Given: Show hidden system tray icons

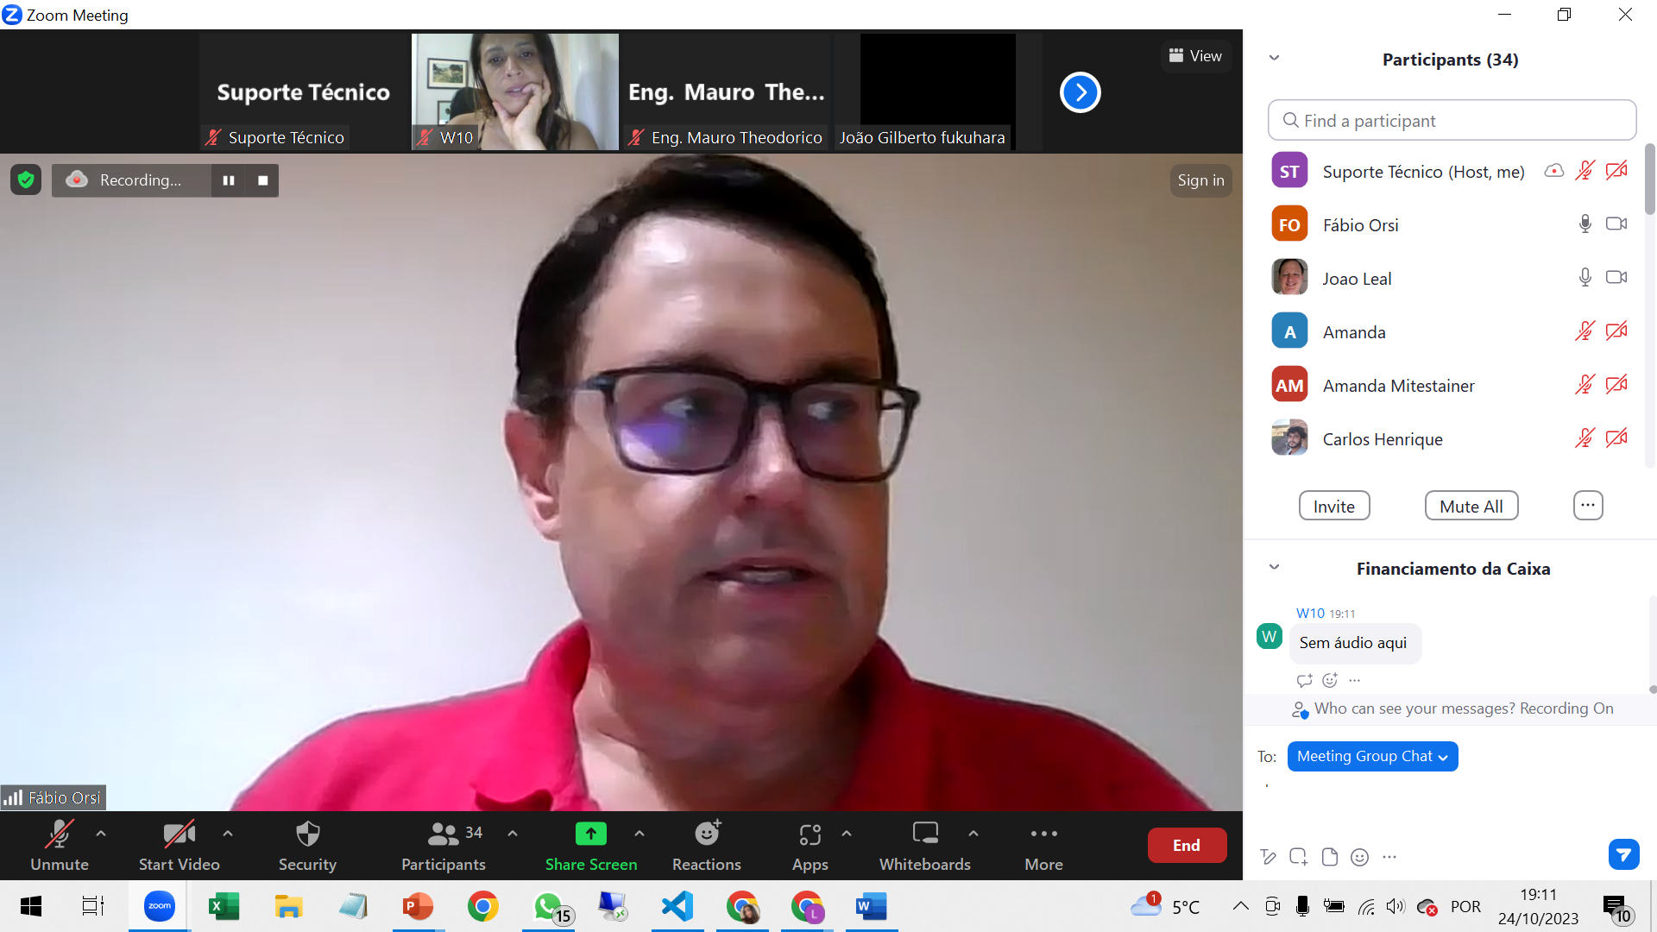Looking at the screenshot, I should click(x=1240, y=906).
